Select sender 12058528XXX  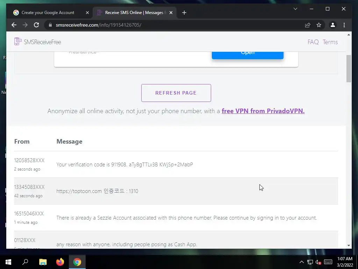coord(29,160)
